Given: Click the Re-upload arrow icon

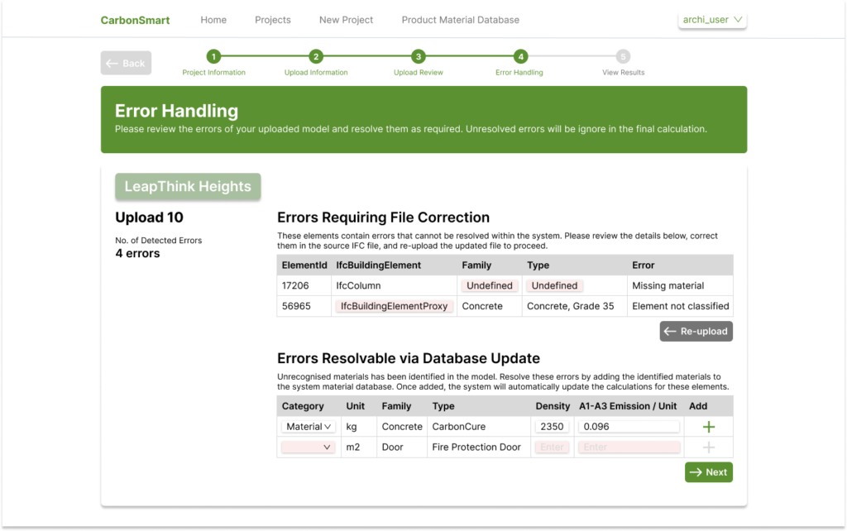Looking at the screenshot, I should click(x=672, y=331).
